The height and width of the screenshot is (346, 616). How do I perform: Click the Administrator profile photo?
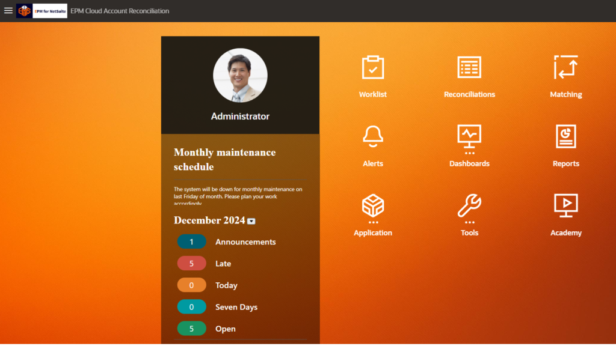coord(240,76)
